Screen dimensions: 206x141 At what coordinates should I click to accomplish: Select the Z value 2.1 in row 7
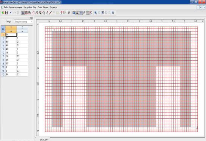tap(22, 56)
